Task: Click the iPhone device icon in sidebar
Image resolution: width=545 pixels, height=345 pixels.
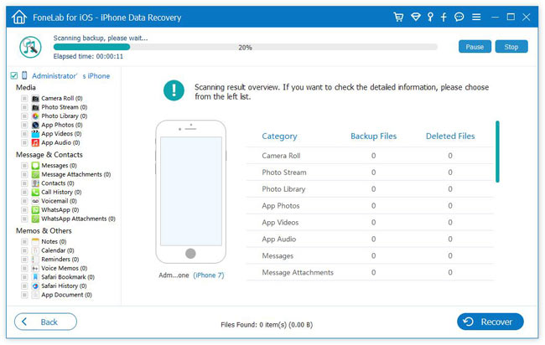Action: pos(24,75)
